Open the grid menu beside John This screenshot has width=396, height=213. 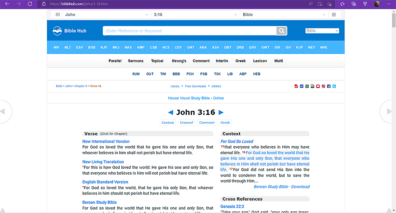[x=57, y=14]
